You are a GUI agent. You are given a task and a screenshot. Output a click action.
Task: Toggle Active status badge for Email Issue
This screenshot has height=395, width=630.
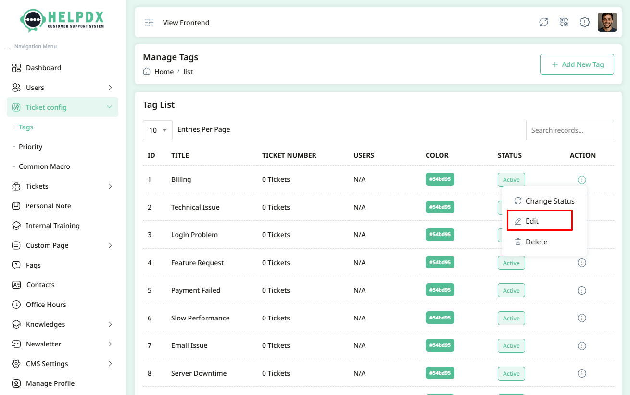pos(511,345)
